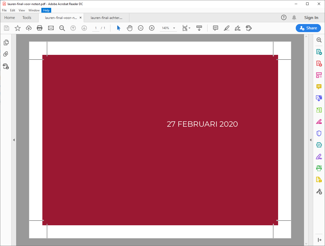Open page thumbnails panel icon

tap(6, 42)
